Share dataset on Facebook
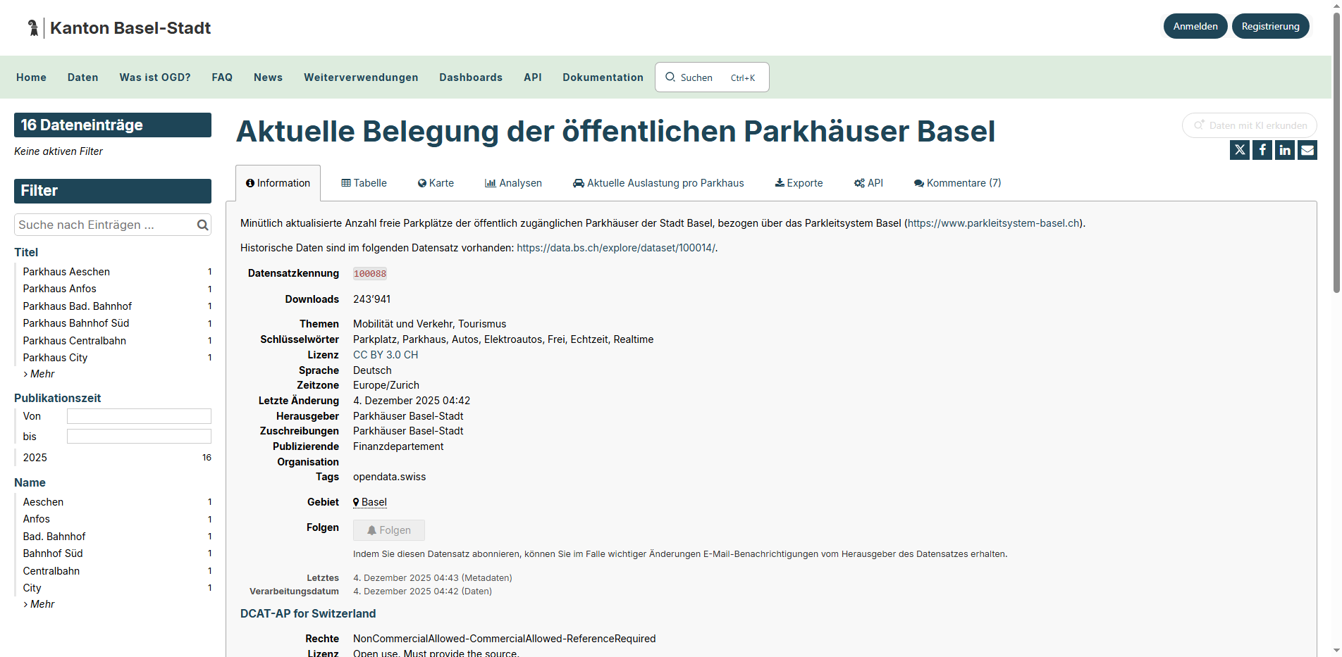1342x657 pixels. (1262, 149)
